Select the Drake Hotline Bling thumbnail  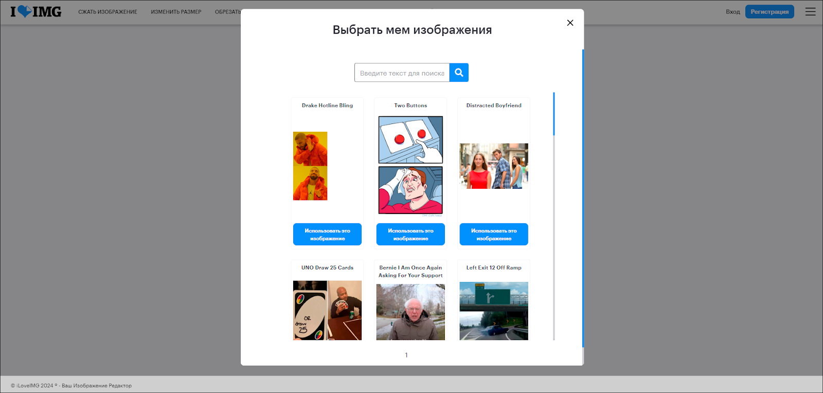(x=310, y=166)
